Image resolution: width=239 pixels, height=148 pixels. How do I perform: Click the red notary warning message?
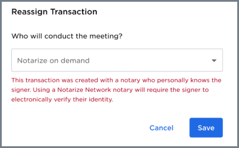point(116,90)
